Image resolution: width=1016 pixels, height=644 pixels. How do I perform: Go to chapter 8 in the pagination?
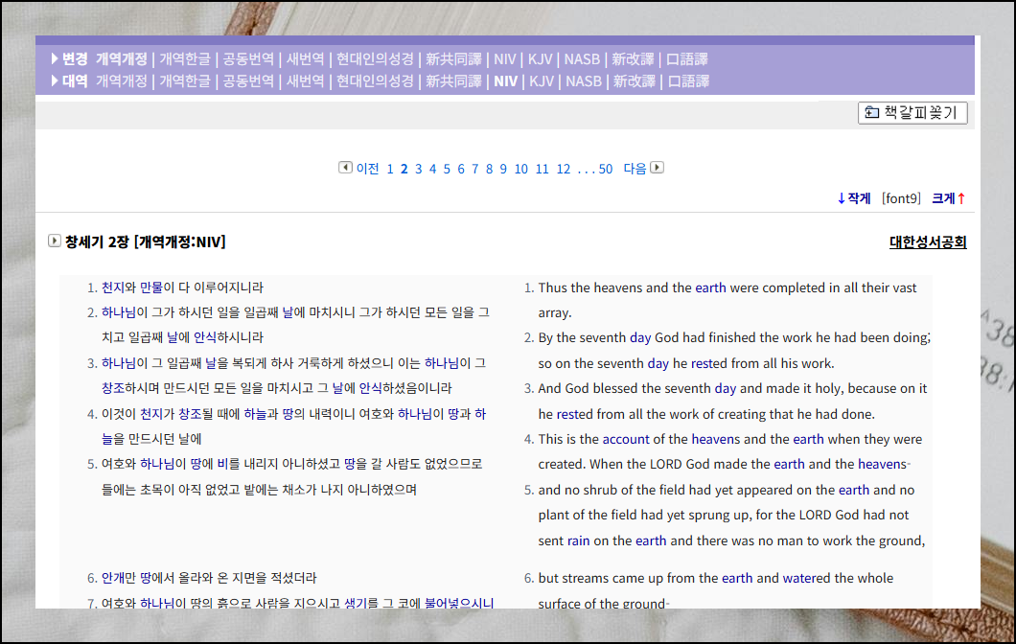(x=489, y=169)
